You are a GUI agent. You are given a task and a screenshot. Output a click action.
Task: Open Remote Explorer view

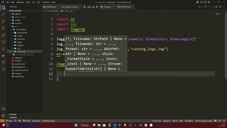click(x=3, y=42)
